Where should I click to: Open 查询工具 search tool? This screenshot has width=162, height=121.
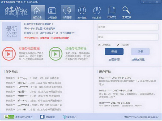point(127,13)
